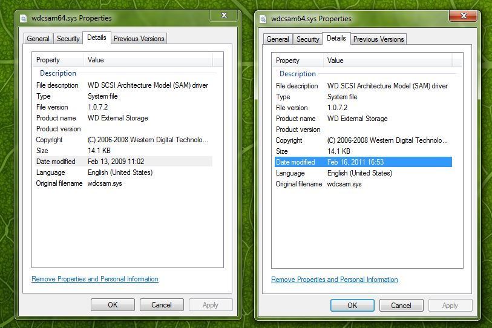Viewport: 492px width, 328px height.
Task: Select Product version row in left window
Action: [x=123, y=129]
